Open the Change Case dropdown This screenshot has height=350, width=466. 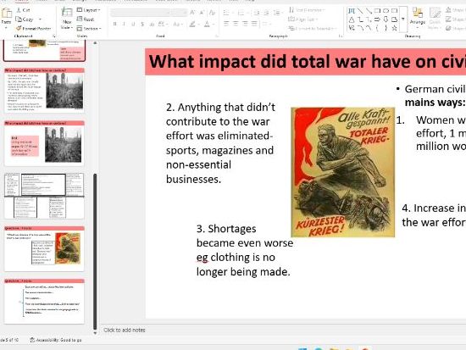pyautogui.click(x=177, y=24)
